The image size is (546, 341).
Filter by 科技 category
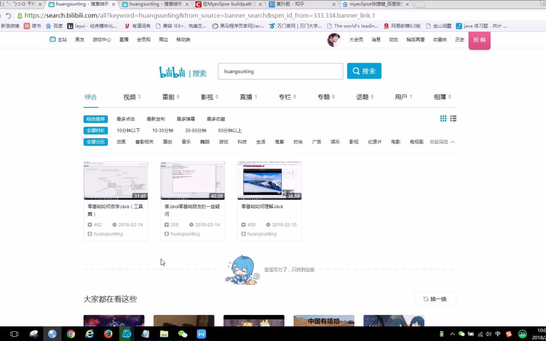pos(242,142)
